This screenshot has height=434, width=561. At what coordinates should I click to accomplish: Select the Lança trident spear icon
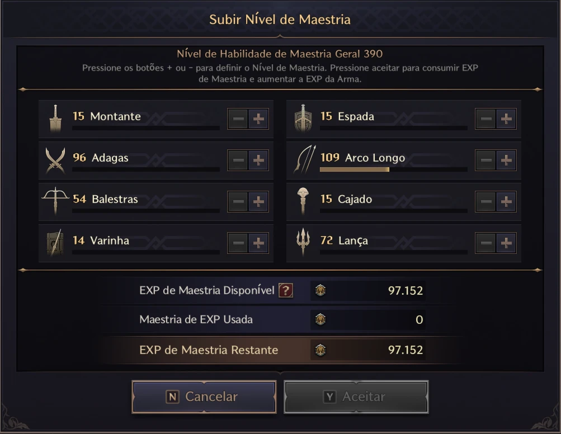[303, 242]
